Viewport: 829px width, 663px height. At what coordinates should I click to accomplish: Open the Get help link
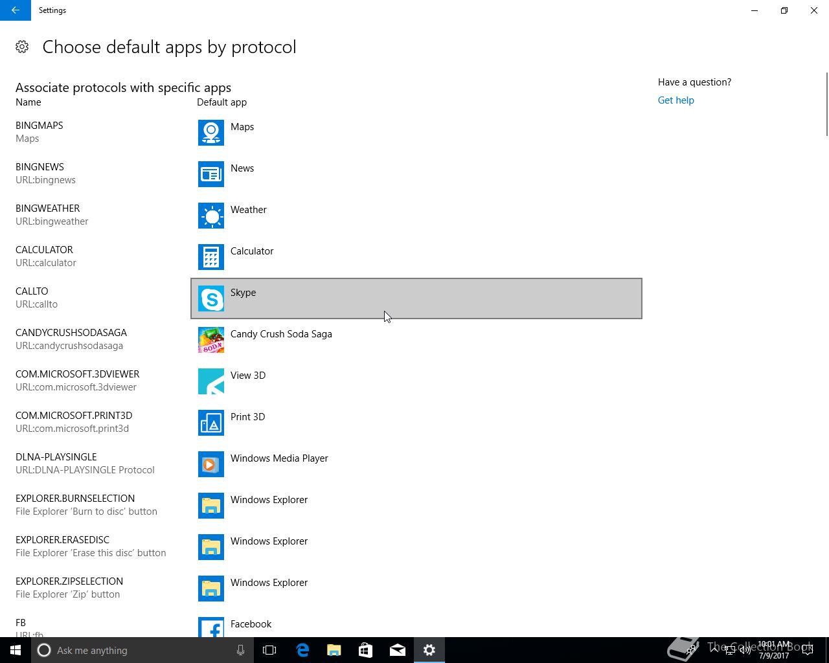676,100
